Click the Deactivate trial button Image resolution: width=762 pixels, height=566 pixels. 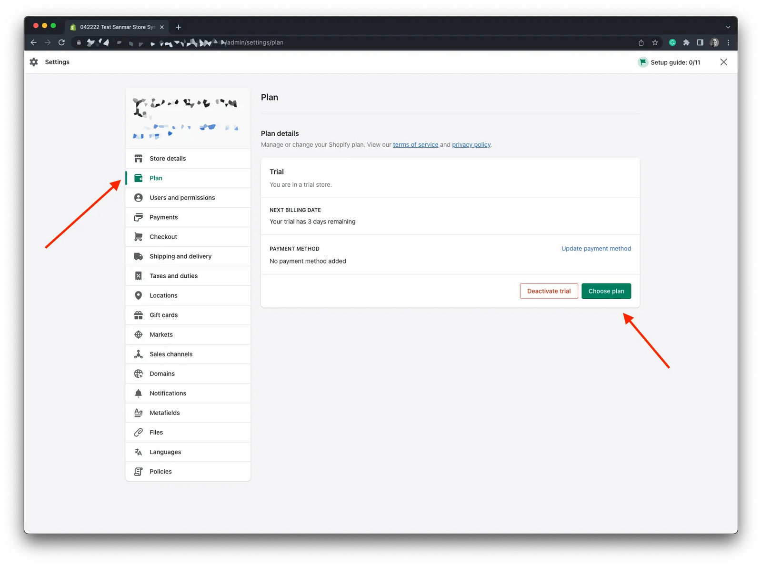click(x=549, y=291)
